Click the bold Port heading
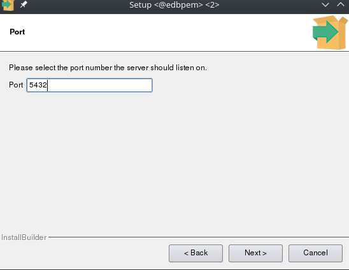The height and width of the screenshot is (270, 349). tap(17, 32)
